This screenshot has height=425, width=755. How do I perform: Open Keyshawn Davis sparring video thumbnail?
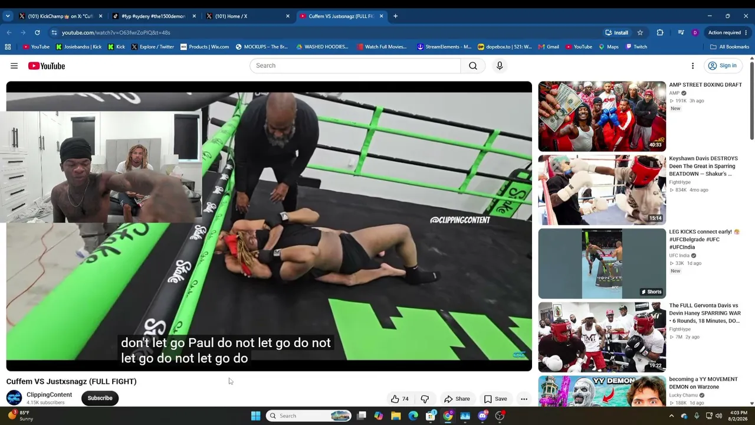pyautogui.click(x=602, y=190)
